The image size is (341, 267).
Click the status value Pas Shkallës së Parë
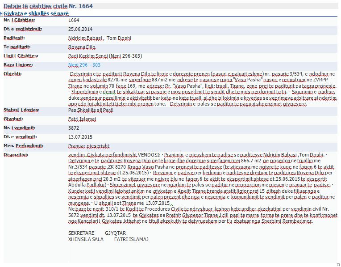(91, 110)
